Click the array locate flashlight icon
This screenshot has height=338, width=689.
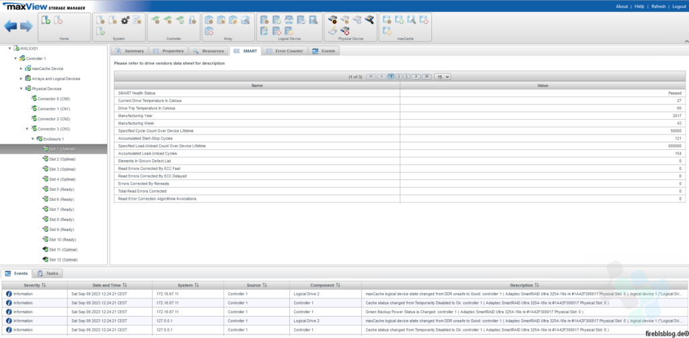click(245, 19)
